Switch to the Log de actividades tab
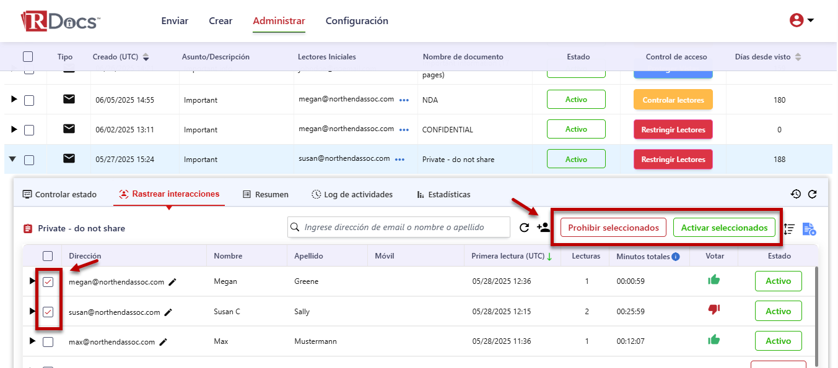Image resolution: width=838 pixels, height=368 pixels. 352,194
